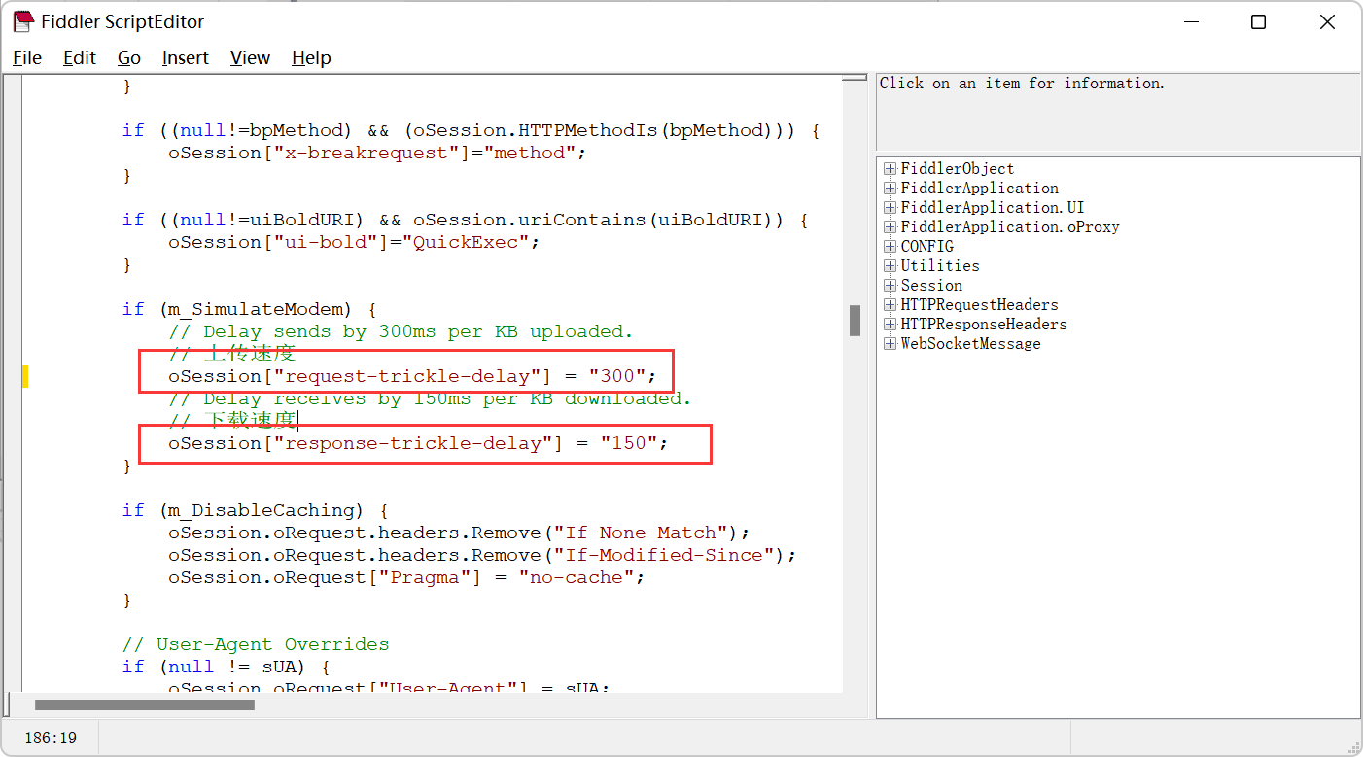Click the Pragma no-cache assignment line
Image resolution: width=1363 pixels, height=757 pixels.
click(406, 577)
